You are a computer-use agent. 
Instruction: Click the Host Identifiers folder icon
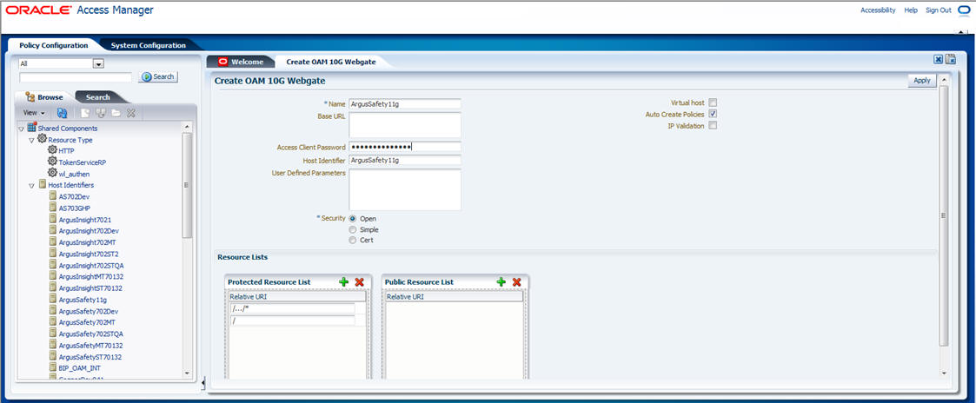(42, 185)
